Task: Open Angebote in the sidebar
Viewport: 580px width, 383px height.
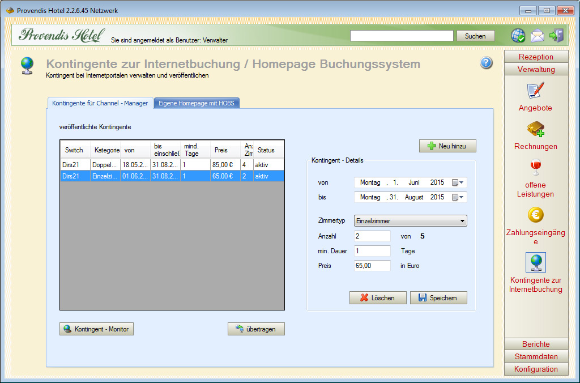Action: (535, 91)
